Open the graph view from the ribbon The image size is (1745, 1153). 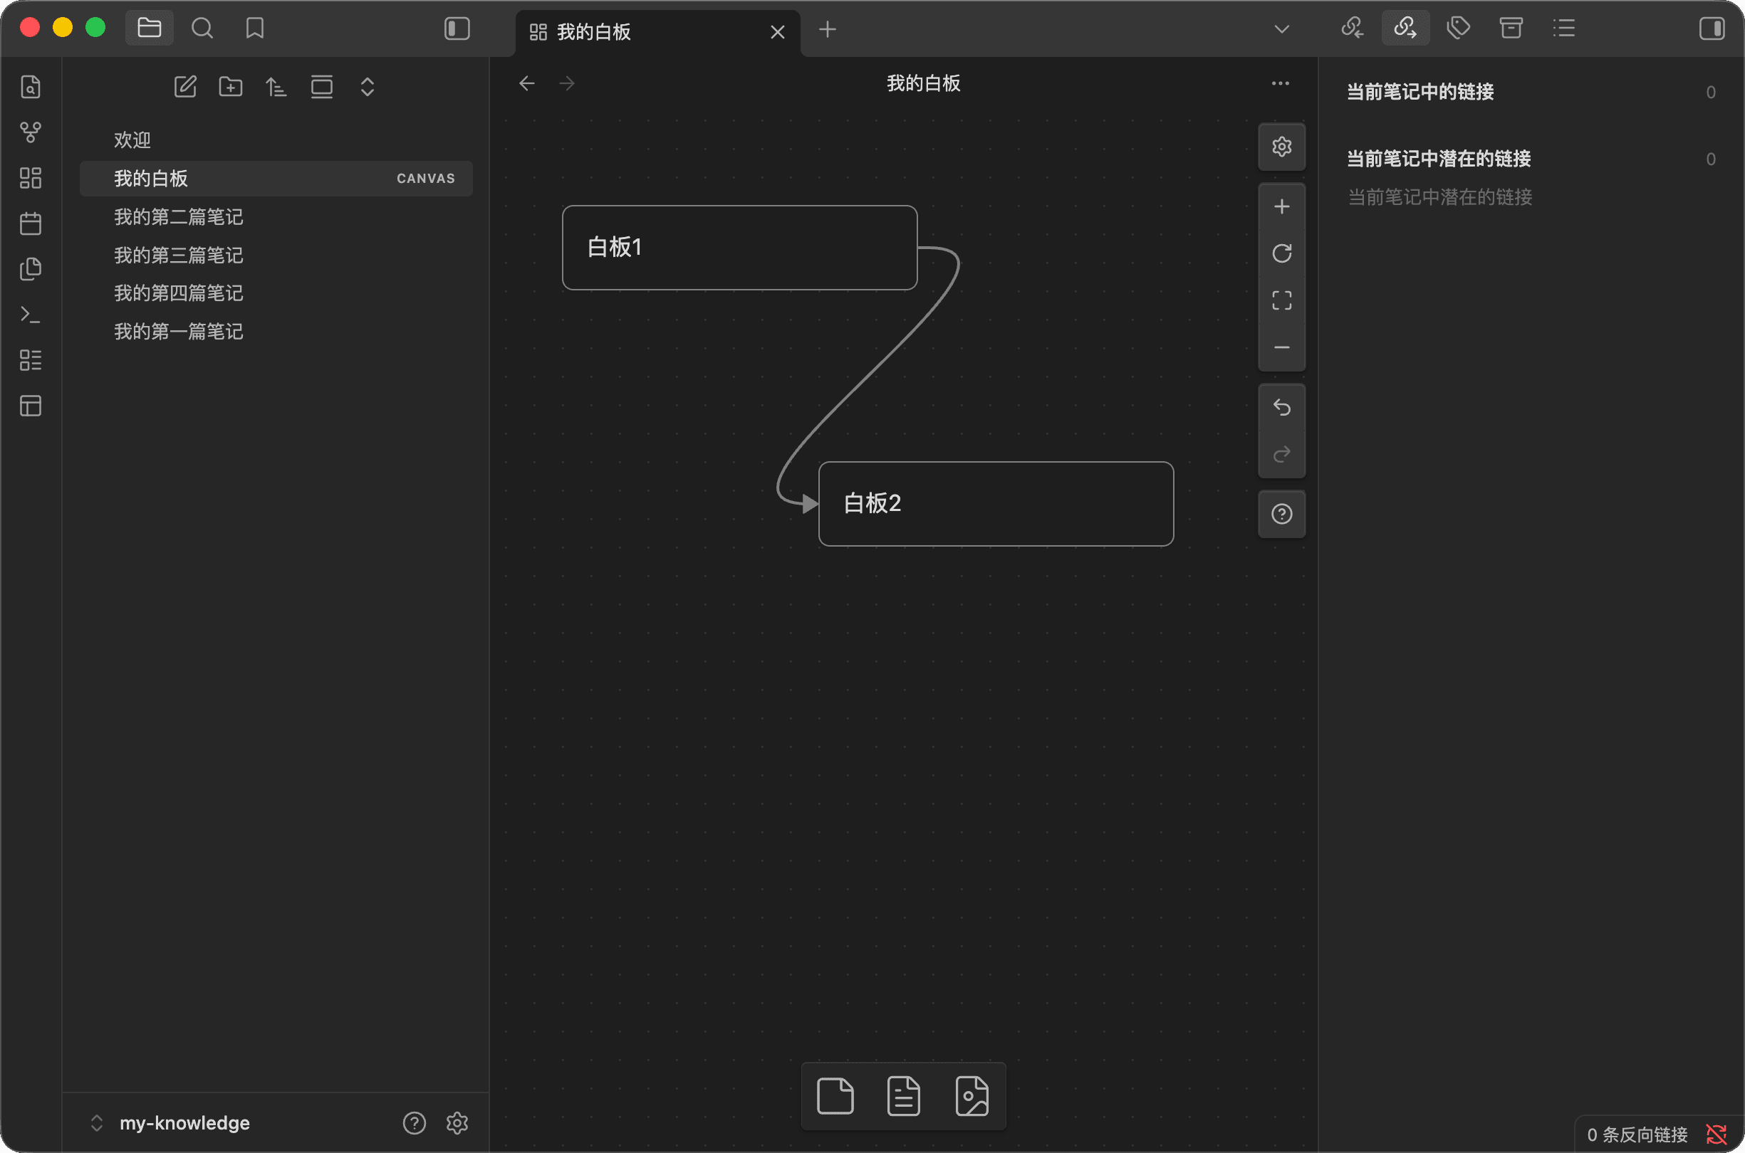(30, 132)
